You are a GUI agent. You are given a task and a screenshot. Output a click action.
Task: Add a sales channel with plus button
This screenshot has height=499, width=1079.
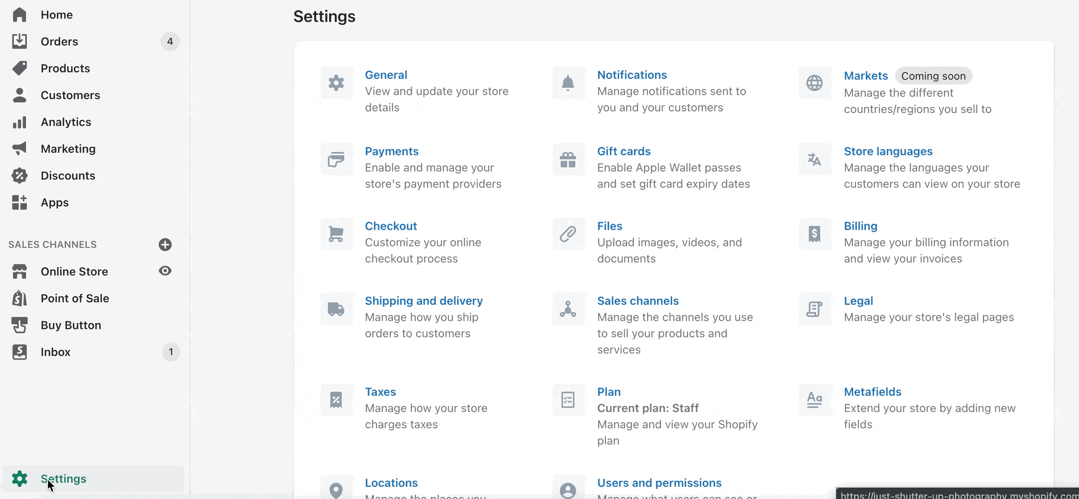tap(165, 245)
